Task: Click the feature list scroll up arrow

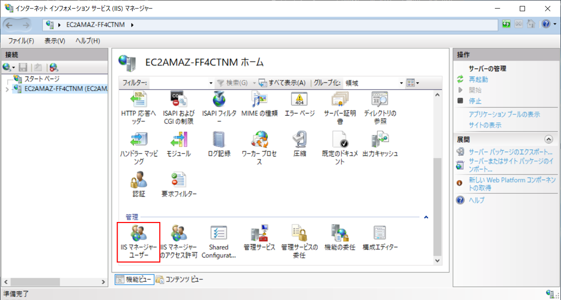Action: pyautogui.click(x=437, y=95)
